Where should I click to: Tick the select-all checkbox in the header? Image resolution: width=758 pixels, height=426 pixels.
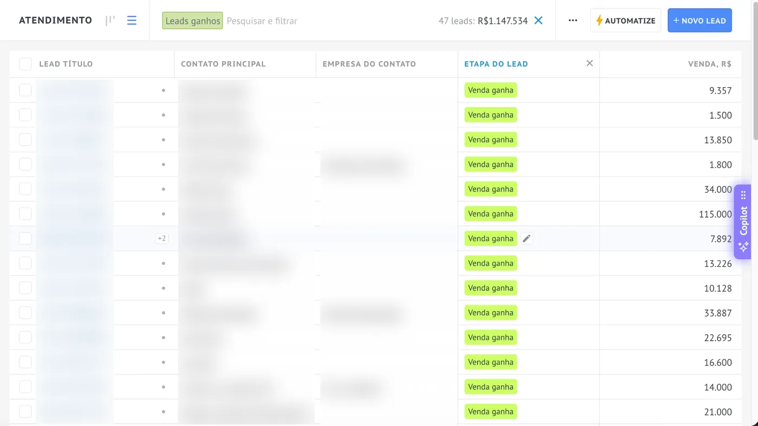pyautogui.click(x=25, y=64)
